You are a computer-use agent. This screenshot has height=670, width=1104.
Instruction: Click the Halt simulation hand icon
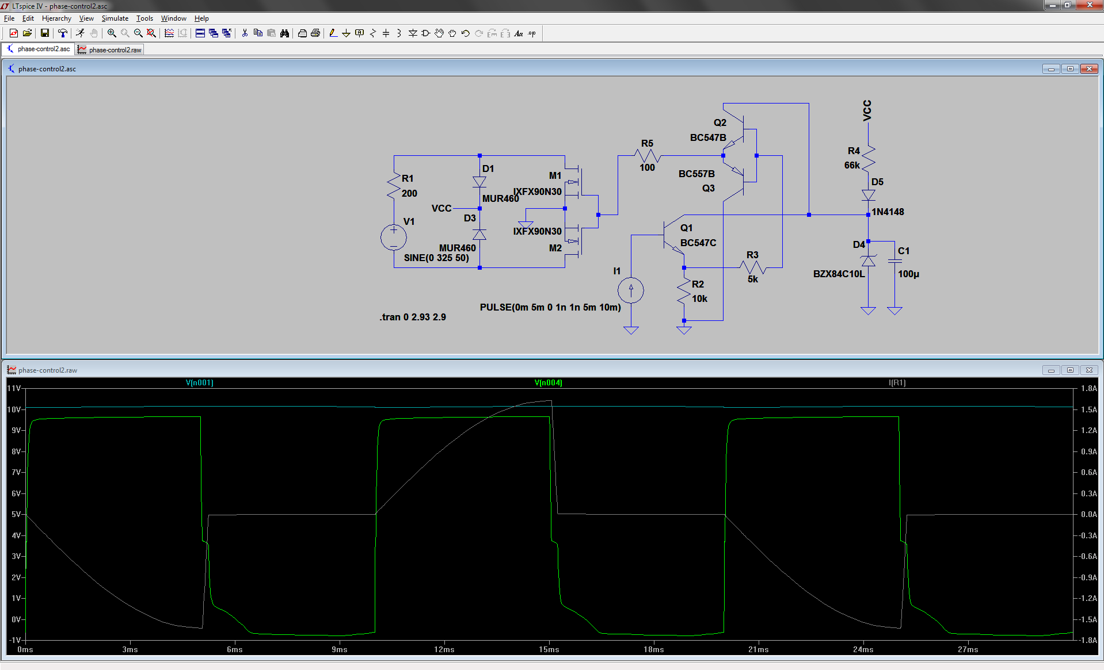coord(94,33)
